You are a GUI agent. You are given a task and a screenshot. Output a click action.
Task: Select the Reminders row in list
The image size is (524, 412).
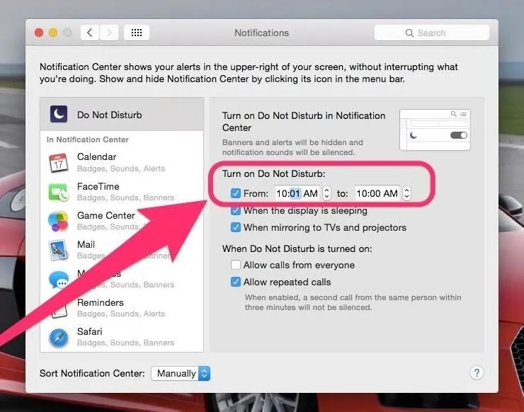tap(122, 308)
